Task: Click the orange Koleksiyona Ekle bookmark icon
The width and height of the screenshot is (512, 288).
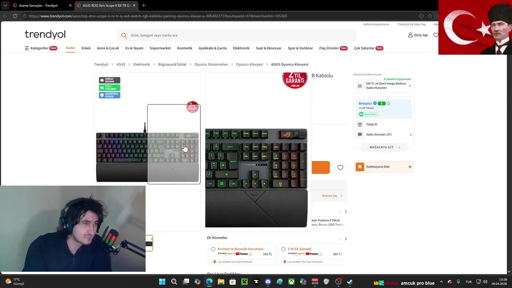Action: [x=360, y=167]
